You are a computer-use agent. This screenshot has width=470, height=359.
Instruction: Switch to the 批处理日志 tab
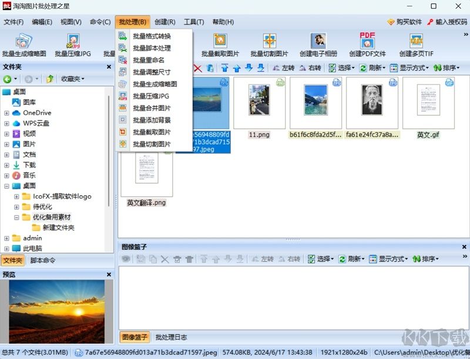pyautogui.click(x=171, y=337)
